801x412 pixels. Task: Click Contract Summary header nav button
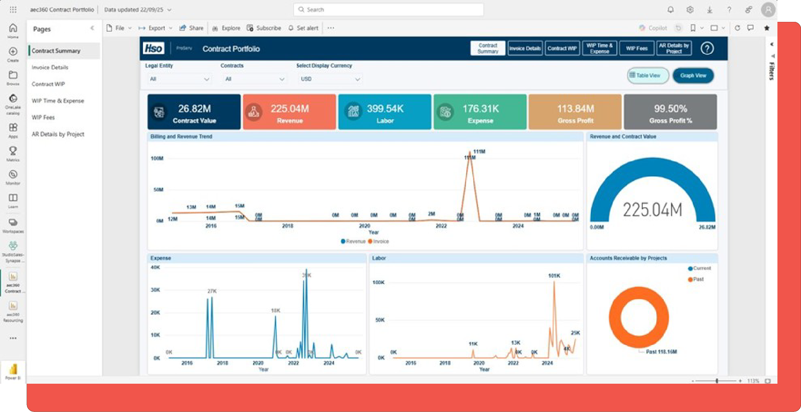[488, 48]
